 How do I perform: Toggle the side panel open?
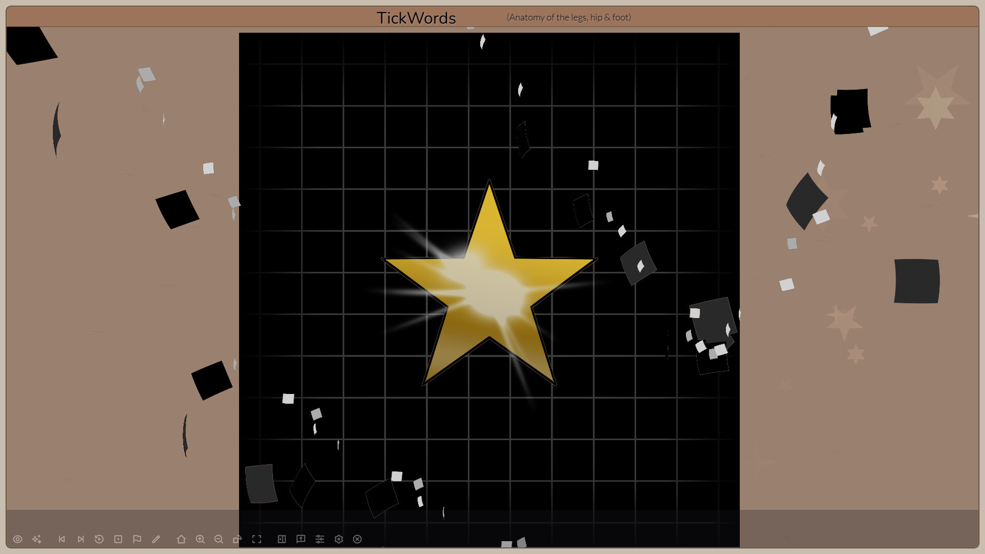(282, 539)
